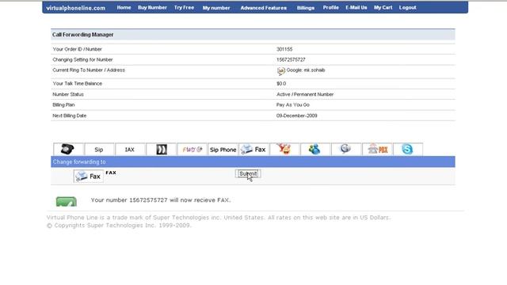Image resolution: width=507 pixels, height=285 pixels.
Task: Click the Change forwarding to bar
Action: (x=253, y=161)
